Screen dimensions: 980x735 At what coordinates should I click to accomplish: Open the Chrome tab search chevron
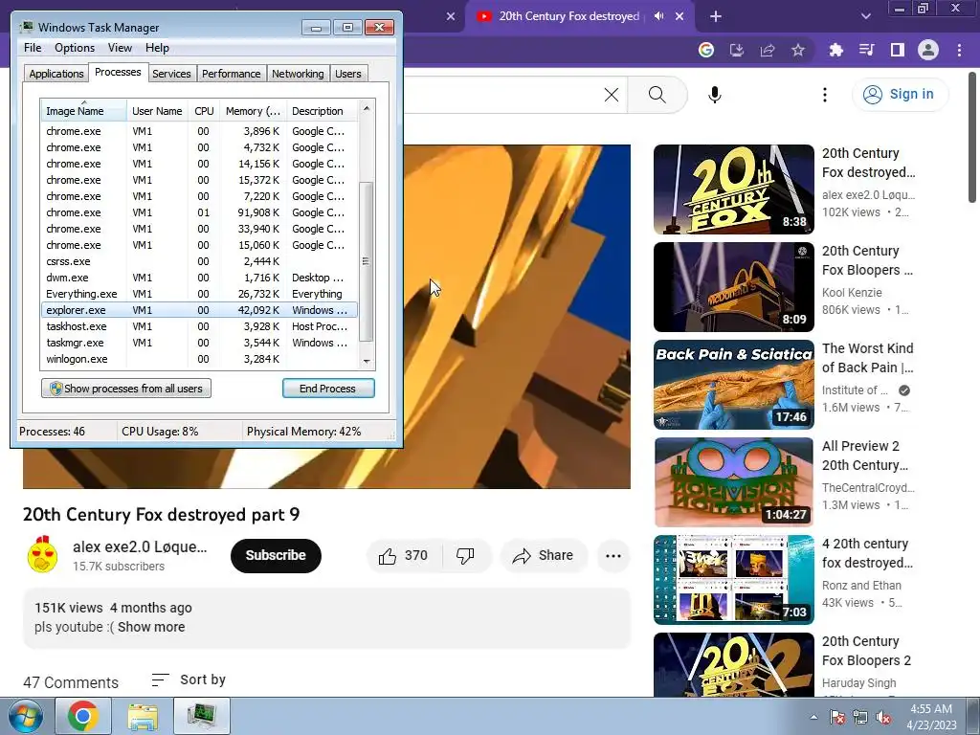tap(865, 16)
